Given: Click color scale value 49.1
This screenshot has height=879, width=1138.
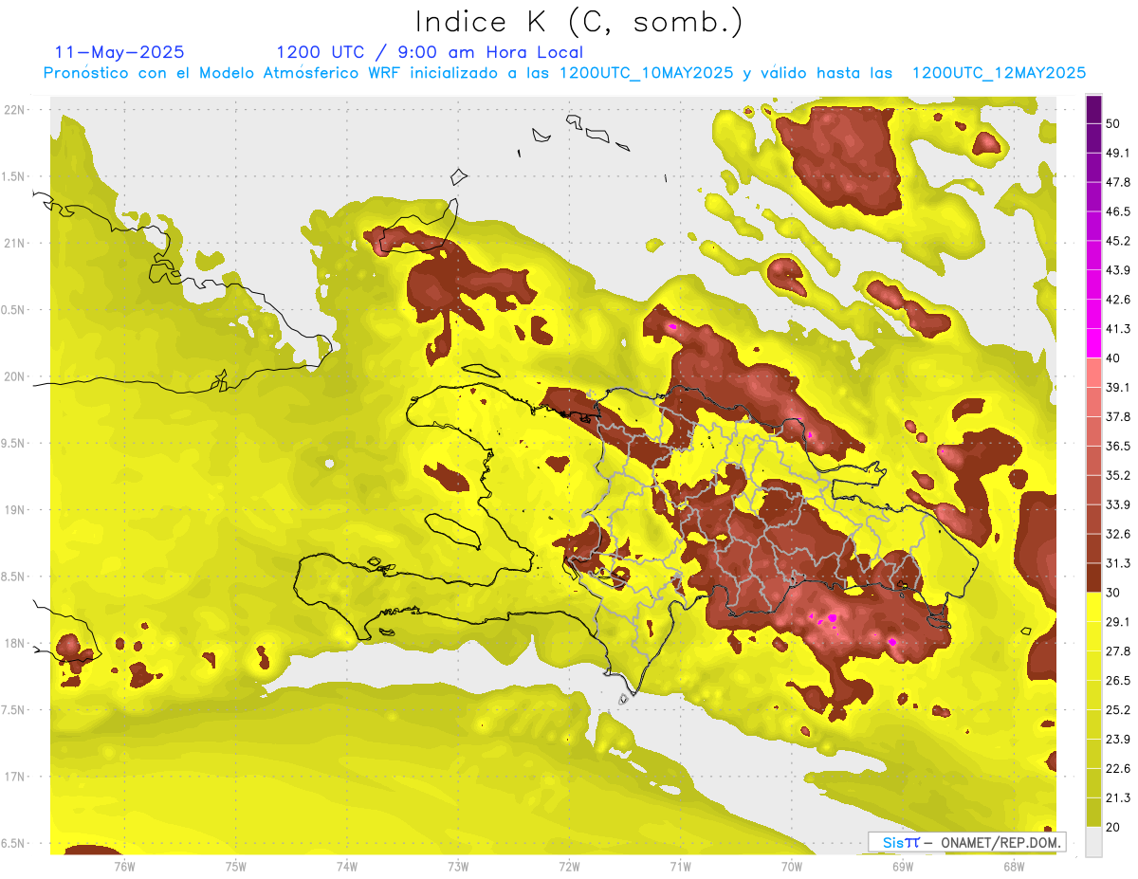Looking at the screenshot, I should coord(1117,153).
